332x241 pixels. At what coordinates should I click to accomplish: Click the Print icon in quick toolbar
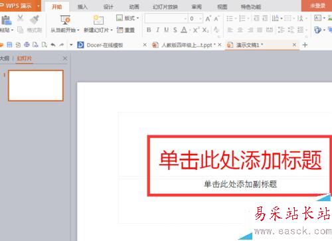pyautogui.click(x=27, y=45)
